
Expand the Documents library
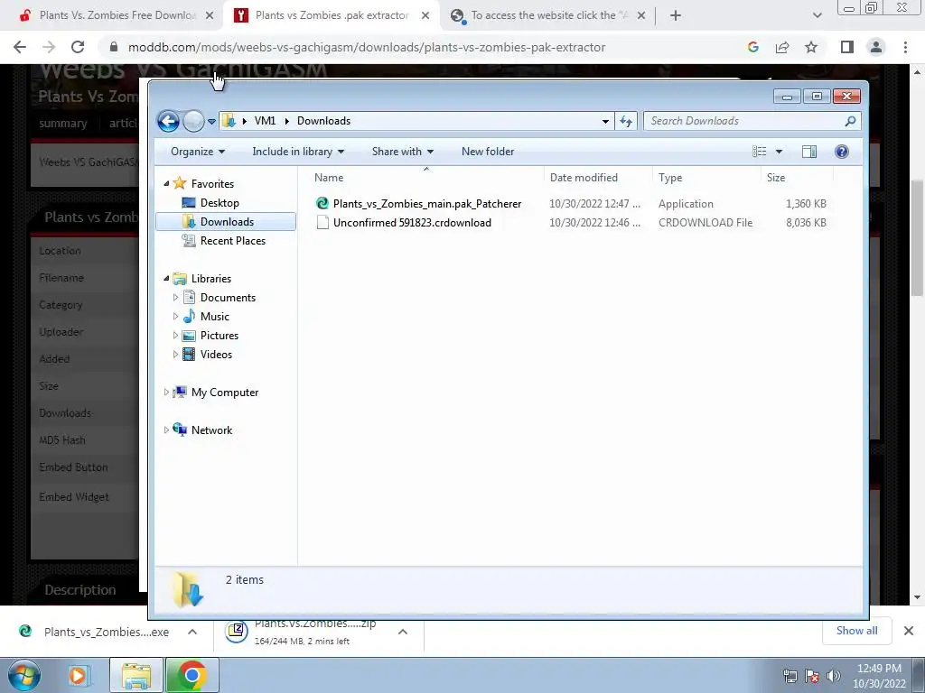(175, 298)
